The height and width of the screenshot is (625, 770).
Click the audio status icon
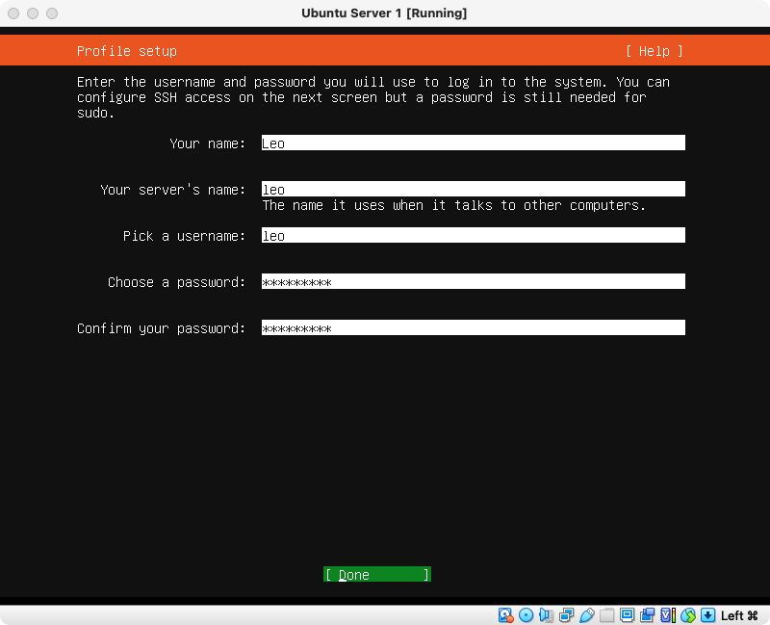tap(546, 615)
